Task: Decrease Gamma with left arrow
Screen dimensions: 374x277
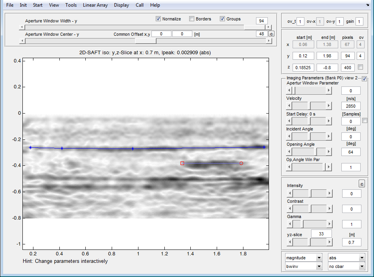Action: 290,224
